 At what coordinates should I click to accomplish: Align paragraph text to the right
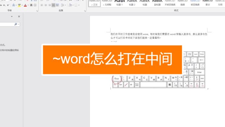(x=50, y=5)
